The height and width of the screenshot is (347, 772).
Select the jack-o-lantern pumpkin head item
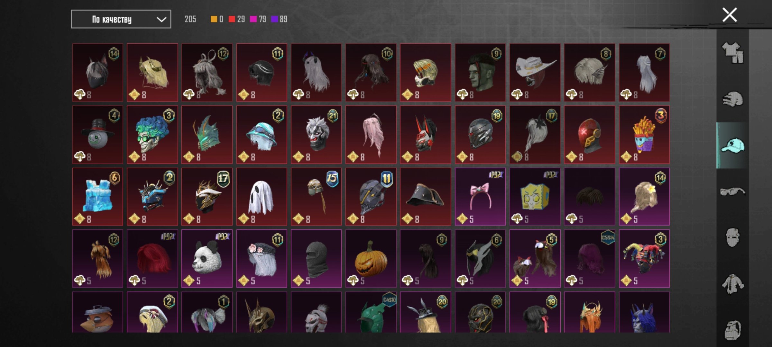coord(371,259)
